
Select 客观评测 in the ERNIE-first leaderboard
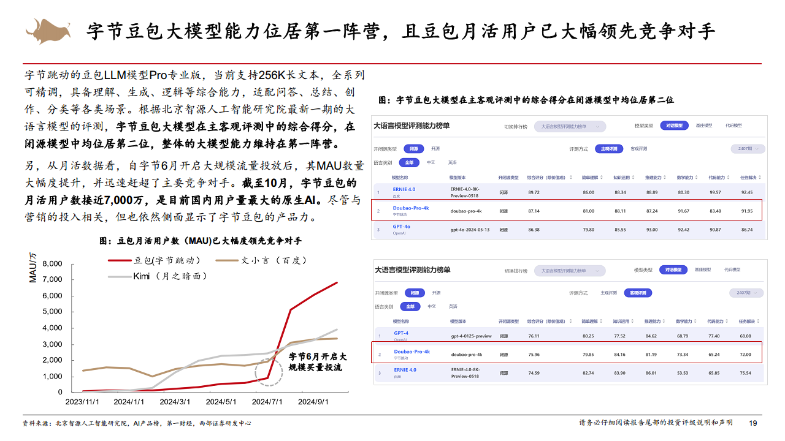click(x=639, y=149)
